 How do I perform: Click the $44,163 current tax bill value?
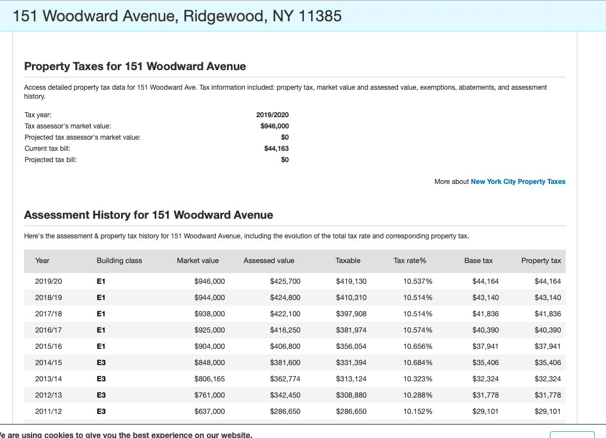276,149
